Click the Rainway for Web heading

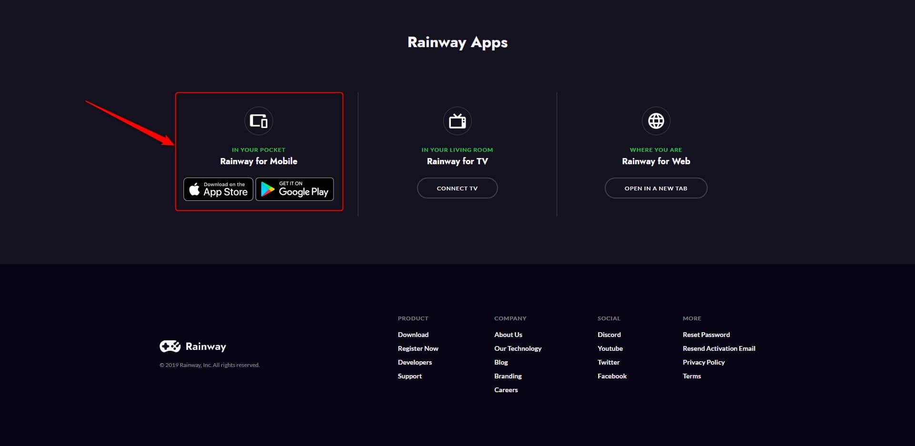click(656, 161)
